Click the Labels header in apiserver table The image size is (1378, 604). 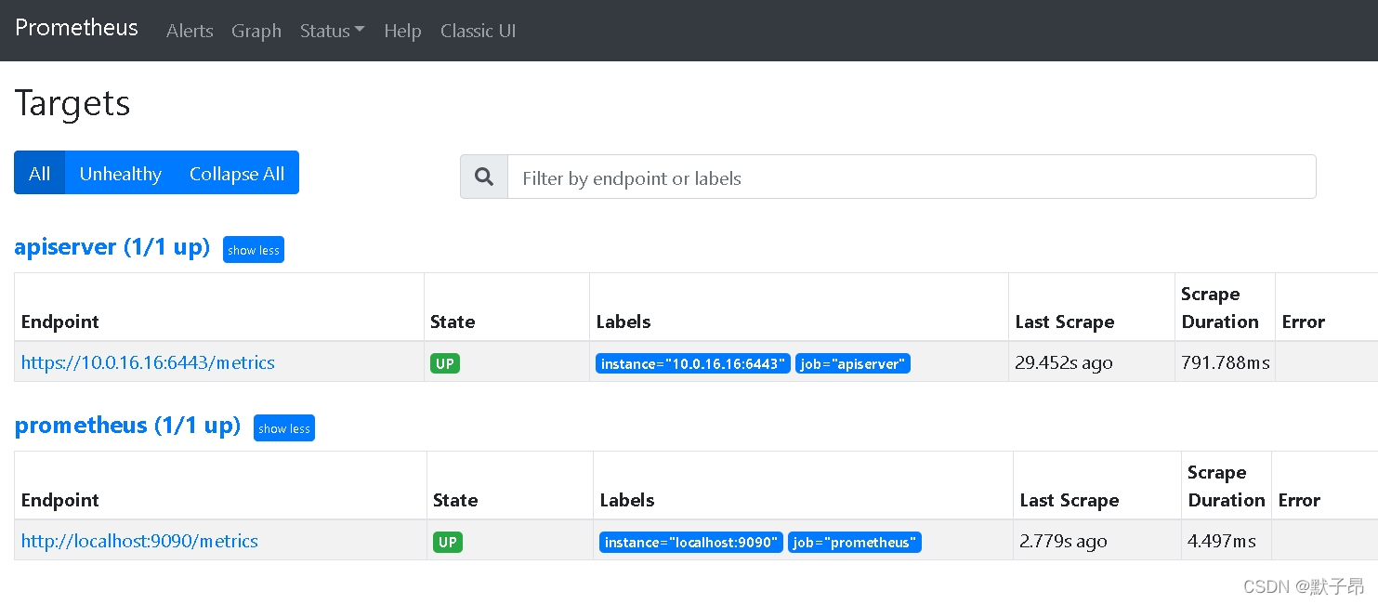[x=623, y=322]
